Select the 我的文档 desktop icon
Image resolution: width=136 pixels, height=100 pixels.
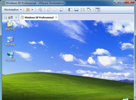click(x=10, y=26)
